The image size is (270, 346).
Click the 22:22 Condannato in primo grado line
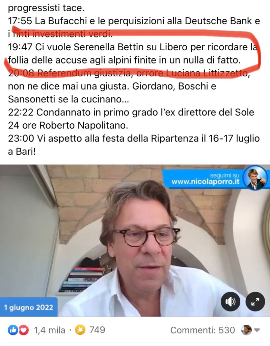(131, 119)
